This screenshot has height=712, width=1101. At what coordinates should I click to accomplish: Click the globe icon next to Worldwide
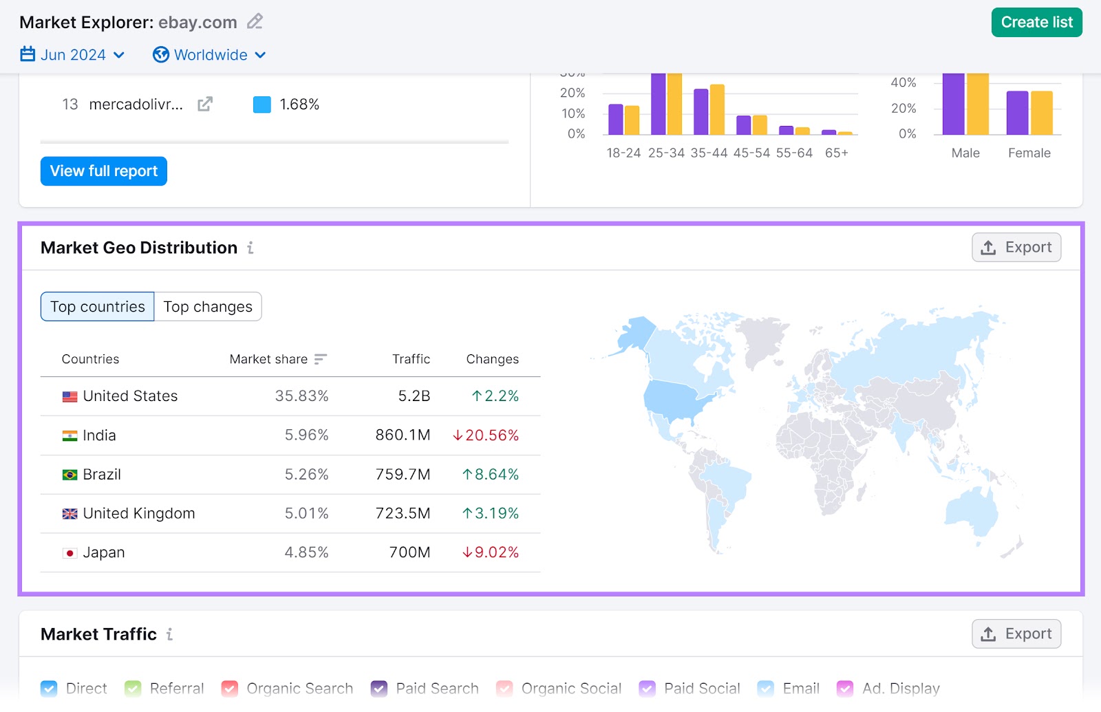[161, 54]
